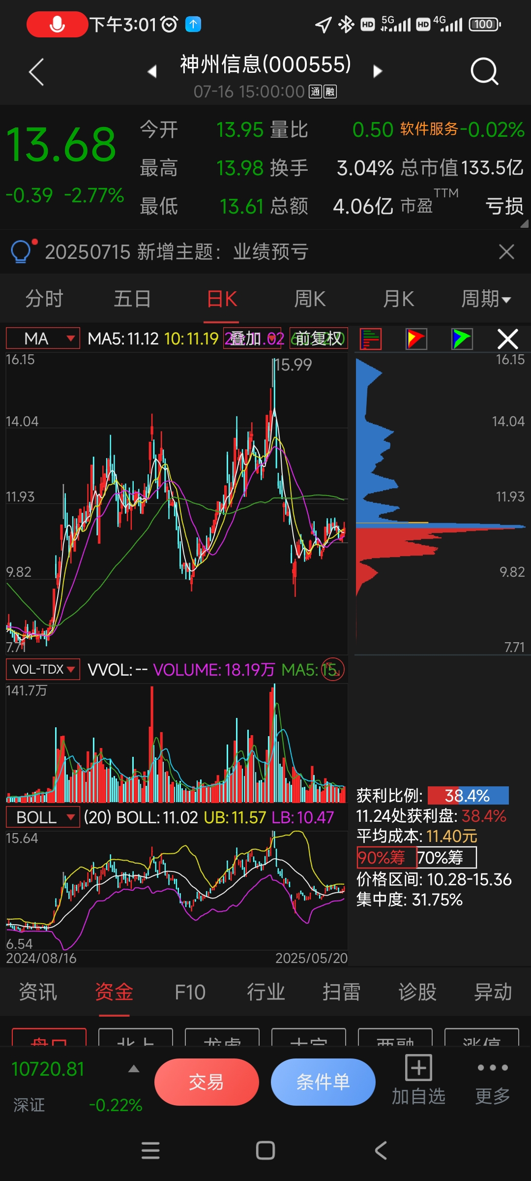The image size is (531, 1181).
Task: Open the 扫雷 tab
Action: coord(342,992)
